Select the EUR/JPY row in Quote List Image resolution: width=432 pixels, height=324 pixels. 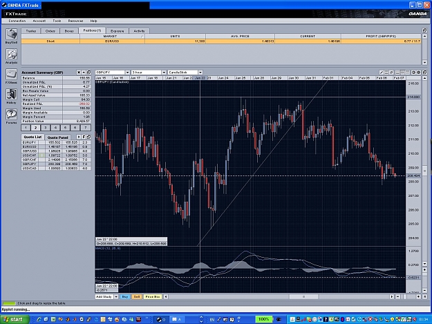coord(56,142)
